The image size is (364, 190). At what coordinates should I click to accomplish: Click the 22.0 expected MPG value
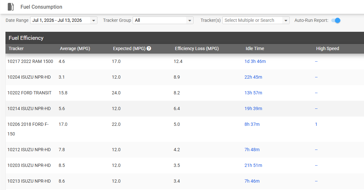(x=116, y=124)
